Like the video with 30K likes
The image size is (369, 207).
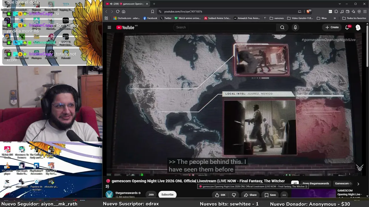(x=220, y=195)
